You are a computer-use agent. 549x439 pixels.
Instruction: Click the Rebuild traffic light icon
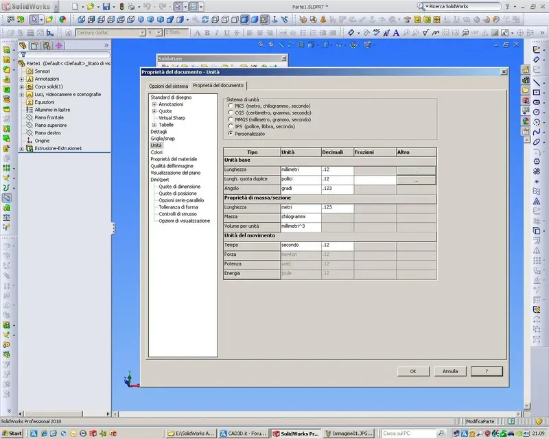click(122, 6)
